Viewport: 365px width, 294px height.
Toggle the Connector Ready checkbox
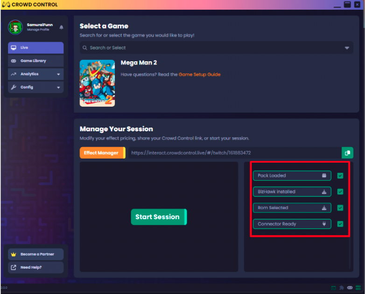pyautogui.click(x=340, y=224)
